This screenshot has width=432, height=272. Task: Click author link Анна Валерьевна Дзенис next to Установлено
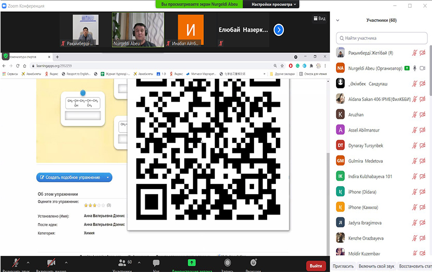[104, 216]
